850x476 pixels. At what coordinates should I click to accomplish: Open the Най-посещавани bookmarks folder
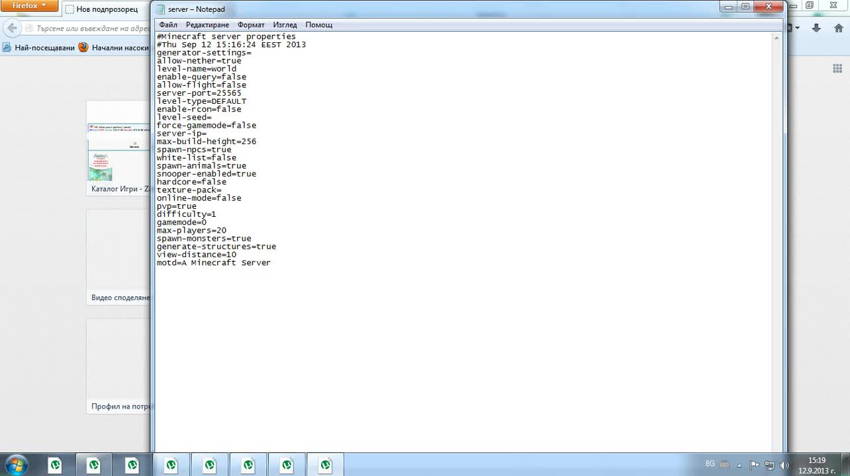pyautogui.click(x=38, y=48)
